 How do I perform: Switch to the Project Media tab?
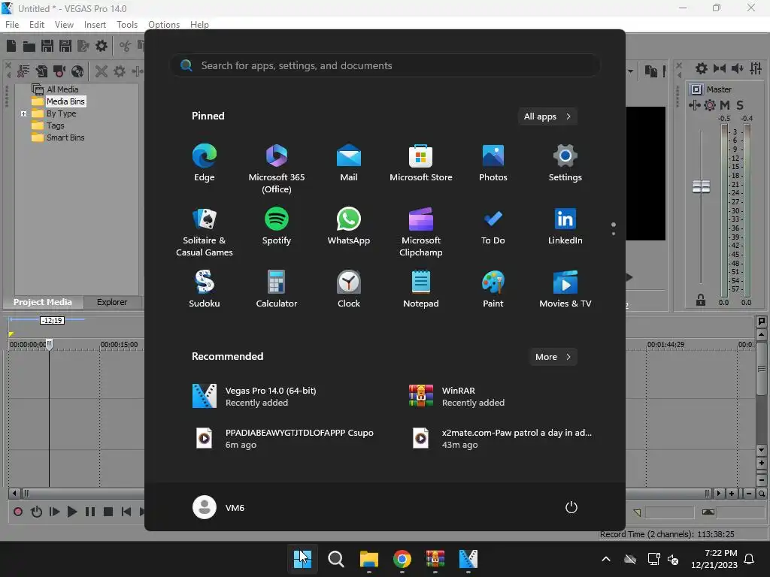coord(43,302)
